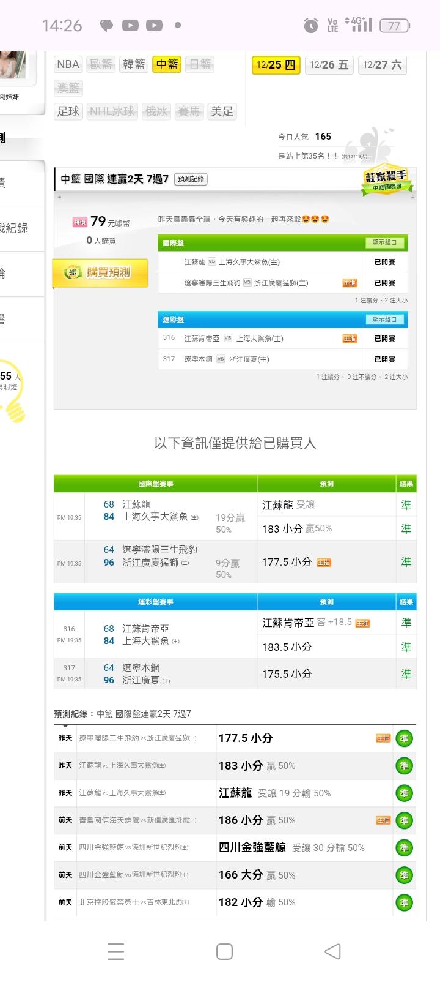Click 準 badge on 183 小分 record
Screen dimensions: 440x982
pos(404,766)
